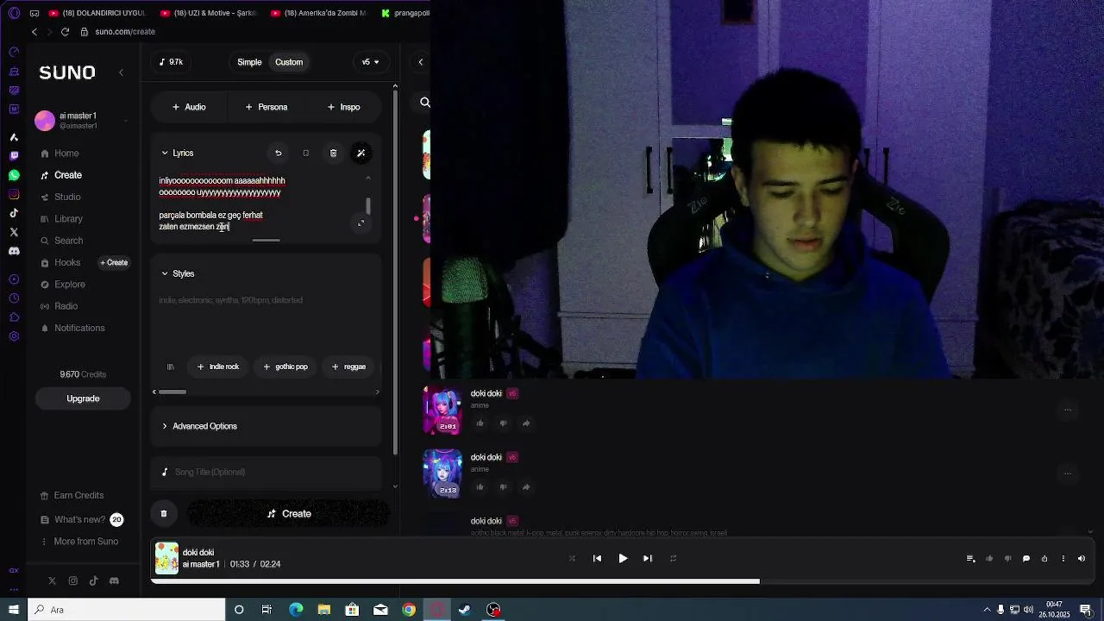Open the more menu for doki doki 2:01
Image resolution: width=1104 pixels, height=621 pixels.
tap(1067, 410)
